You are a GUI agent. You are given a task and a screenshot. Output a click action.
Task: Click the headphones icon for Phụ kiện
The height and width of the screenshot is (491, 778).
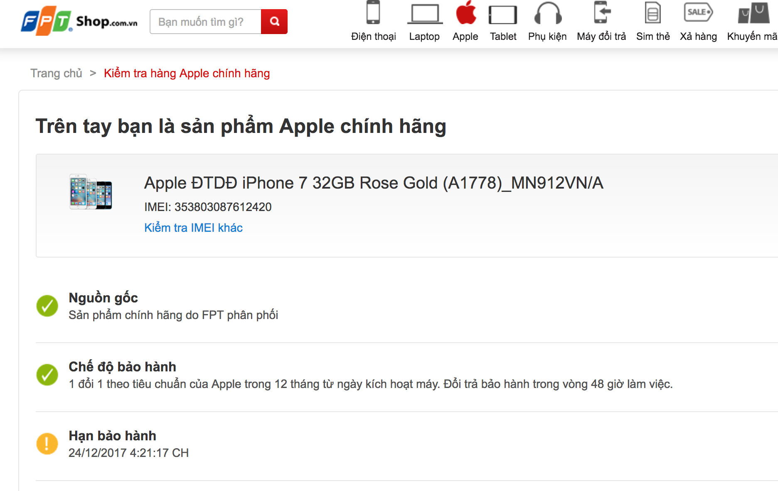tap(548, 13)
